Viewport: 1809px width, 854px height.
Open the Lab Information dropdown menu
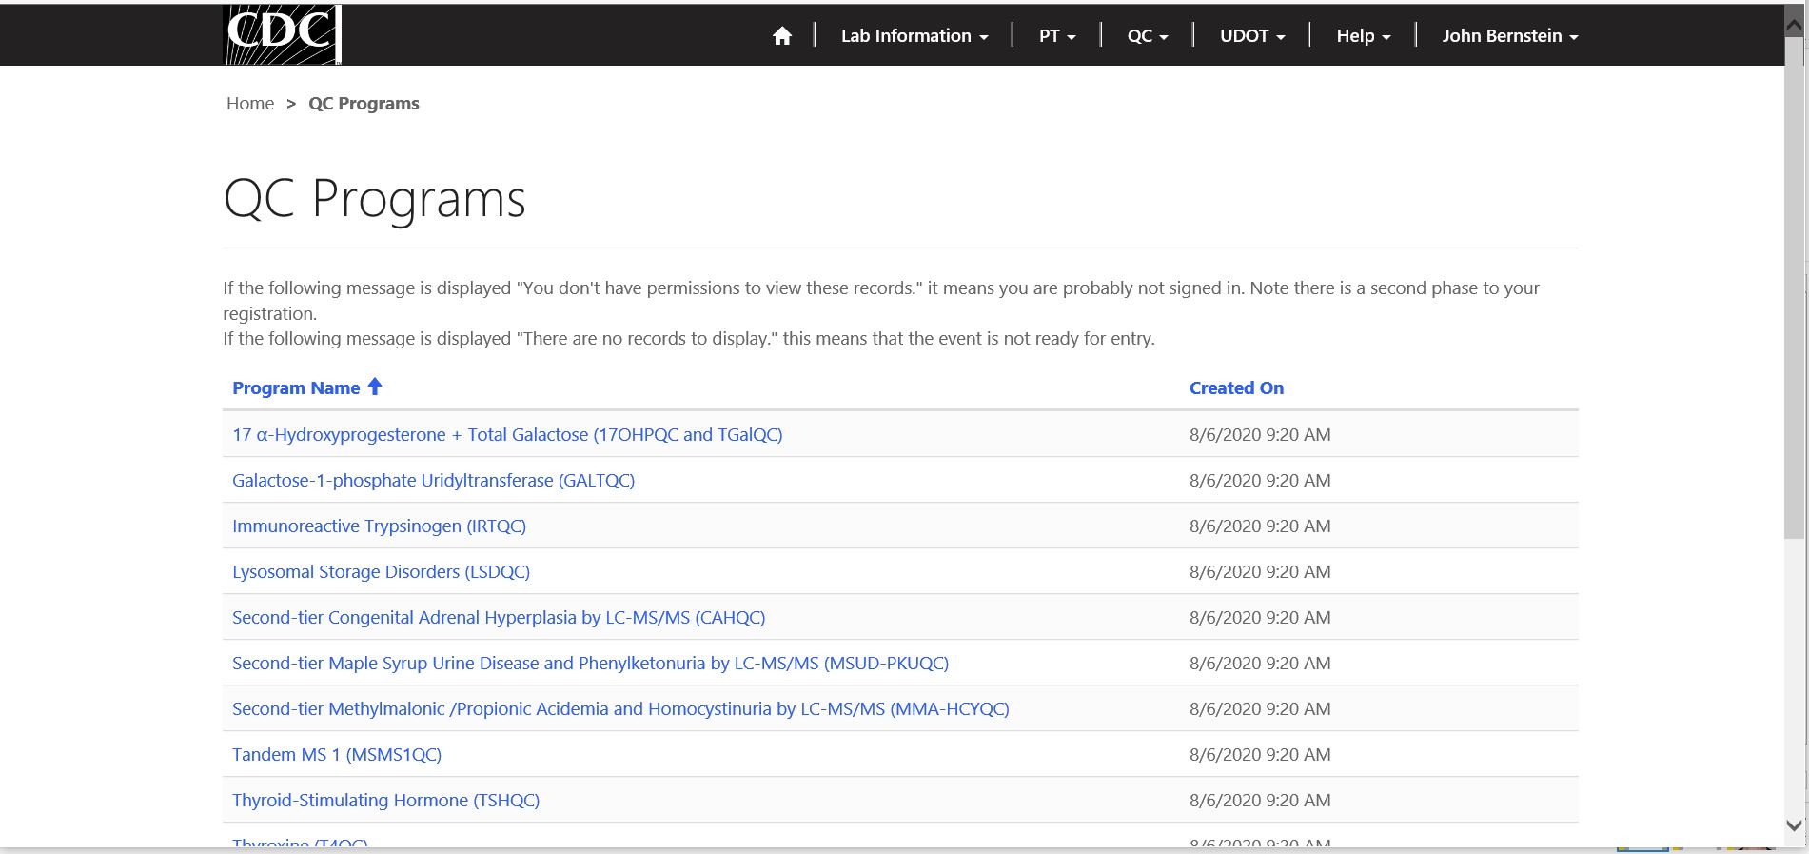(x=914, y=36)
